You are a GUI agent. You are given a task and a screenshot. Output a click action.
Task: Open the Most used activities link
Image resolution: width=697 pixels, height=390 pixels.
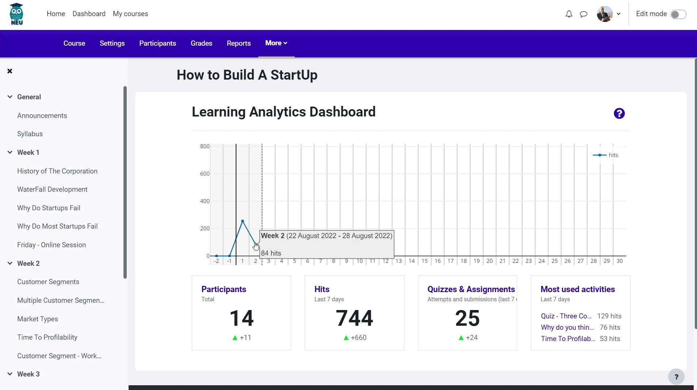coord(578,289)
